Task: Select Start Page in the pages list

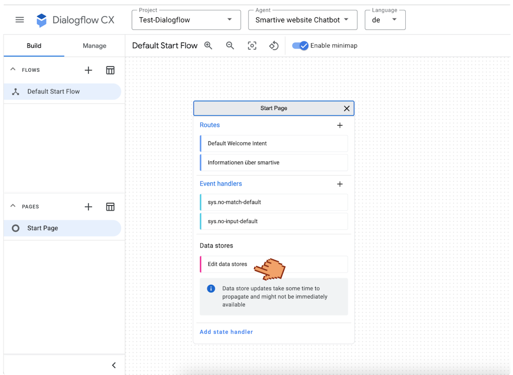Action: tap(62, 228)
